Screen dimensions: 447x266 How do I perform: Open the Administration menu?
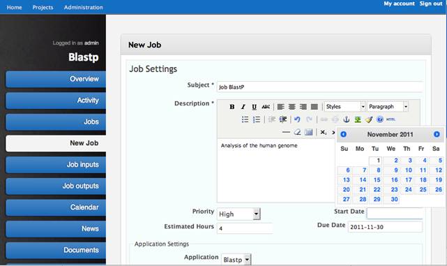83,8
